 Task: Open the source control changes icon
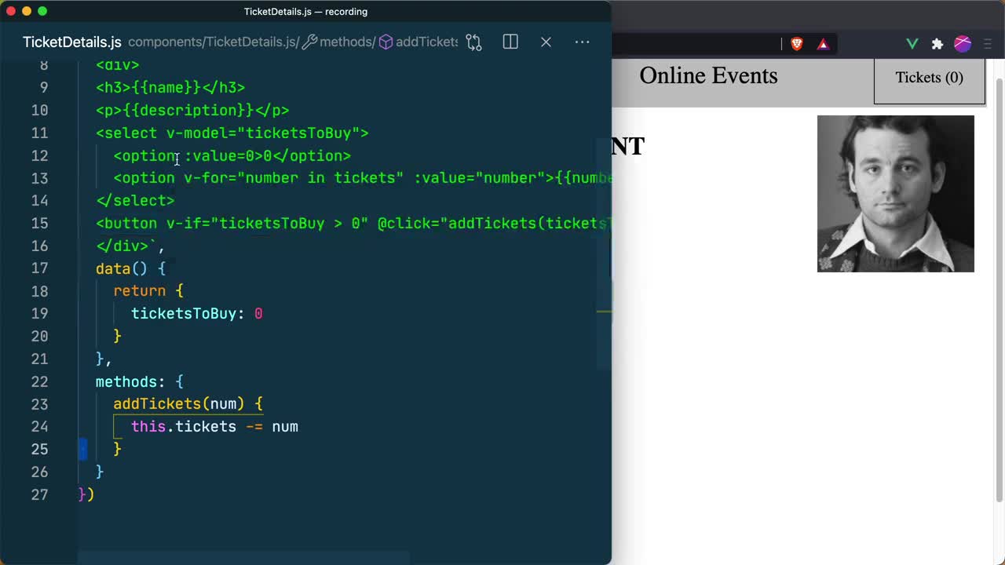click(473, 42)
